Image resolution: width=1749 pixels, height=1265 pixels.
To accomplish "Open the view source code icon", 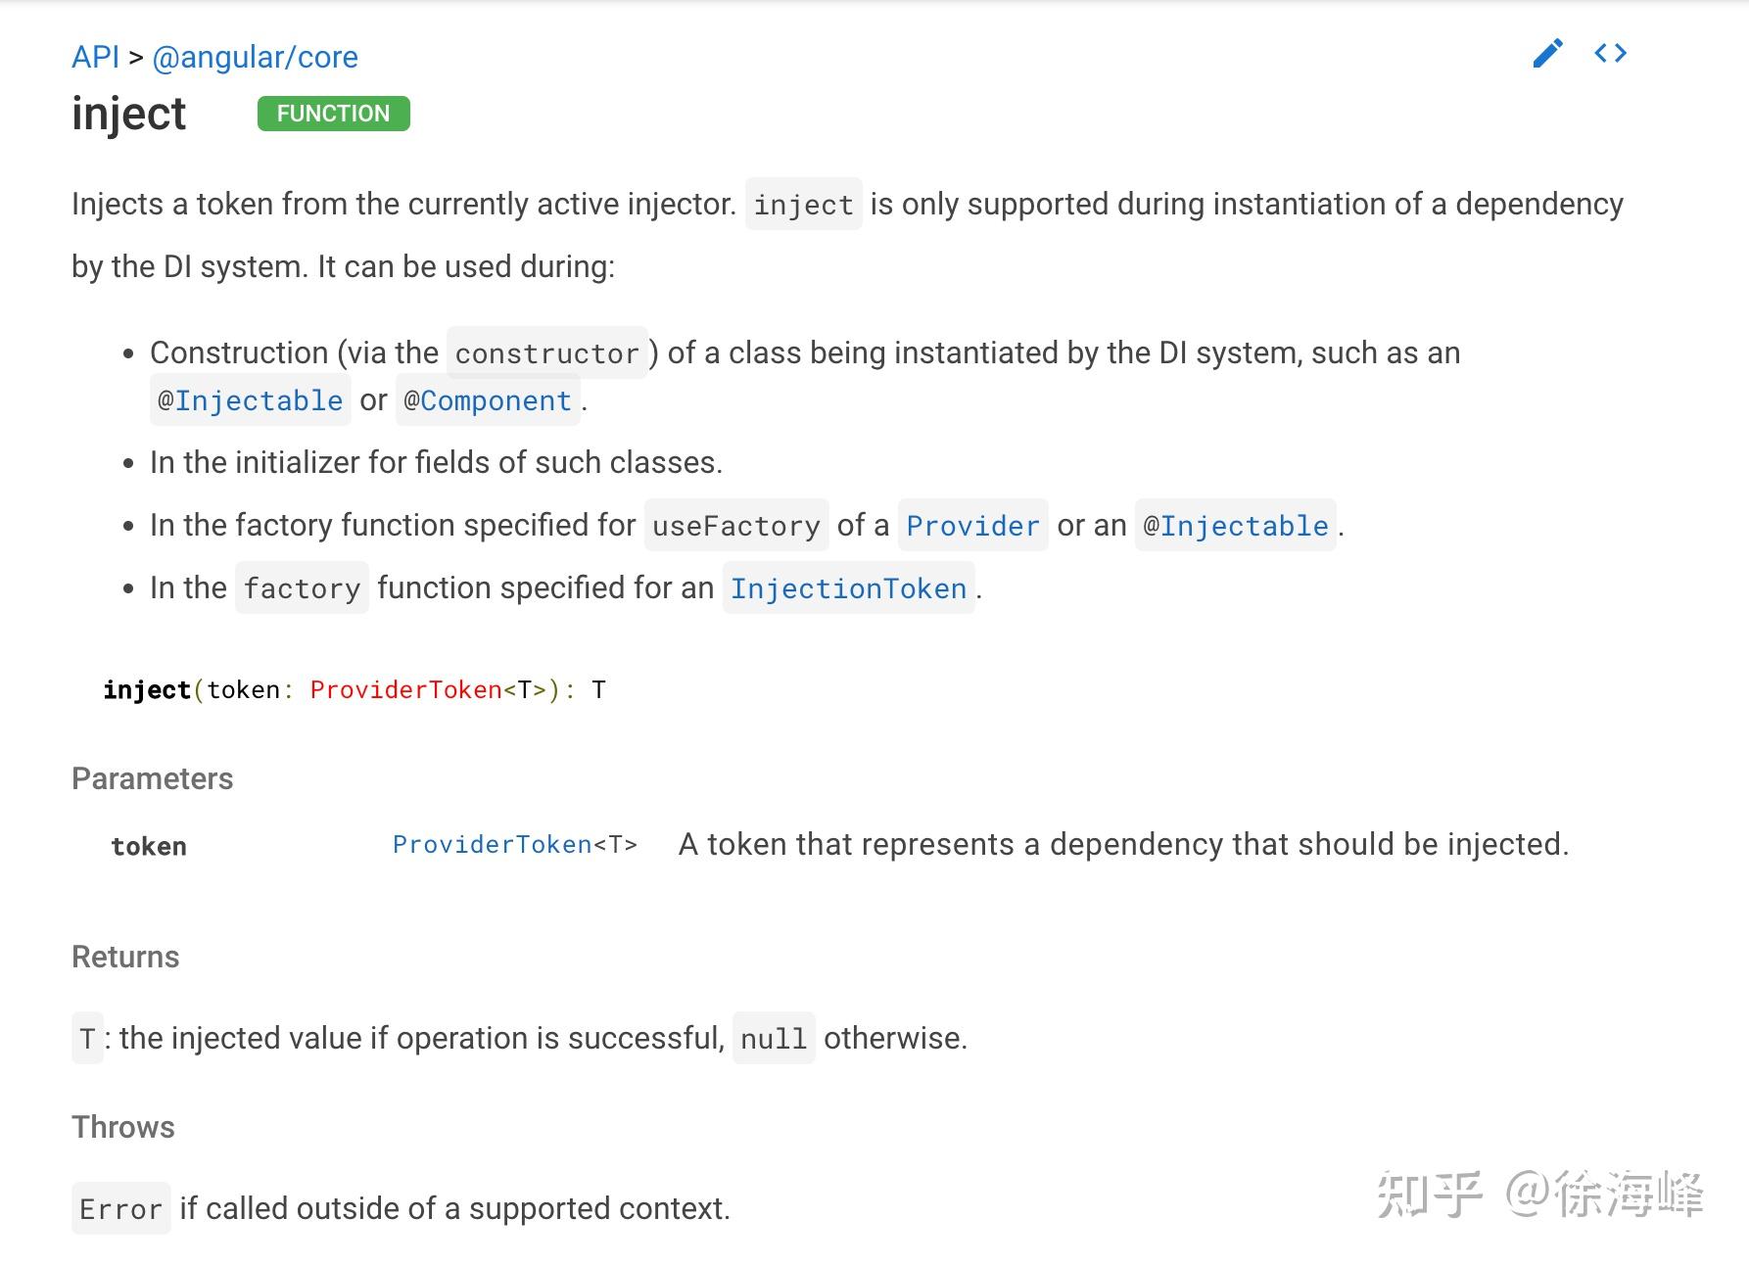I will click(1611, 53).
